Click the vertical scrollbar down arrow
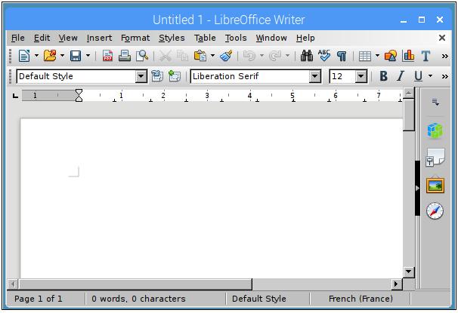This screenshot has height=313, width=458. point(408,272)
